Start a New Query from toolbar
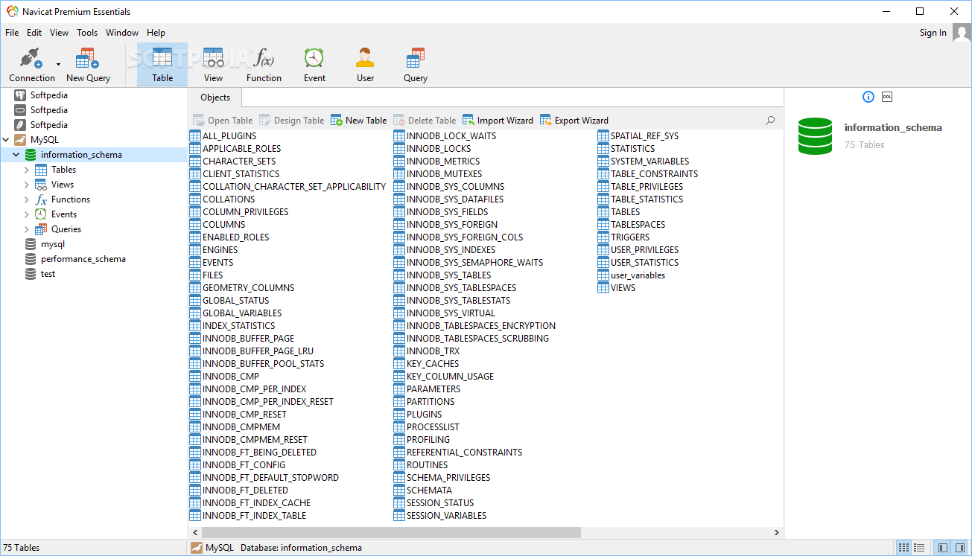972x556 pixels. [88, 65]
